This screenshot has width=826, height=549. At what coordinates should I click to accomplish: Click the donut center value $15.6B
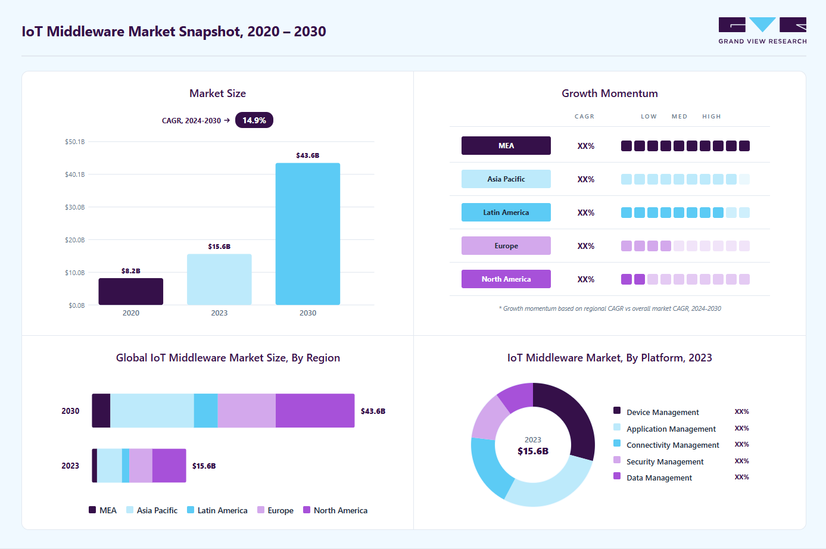pyautogui.click(x=533, y=451)
